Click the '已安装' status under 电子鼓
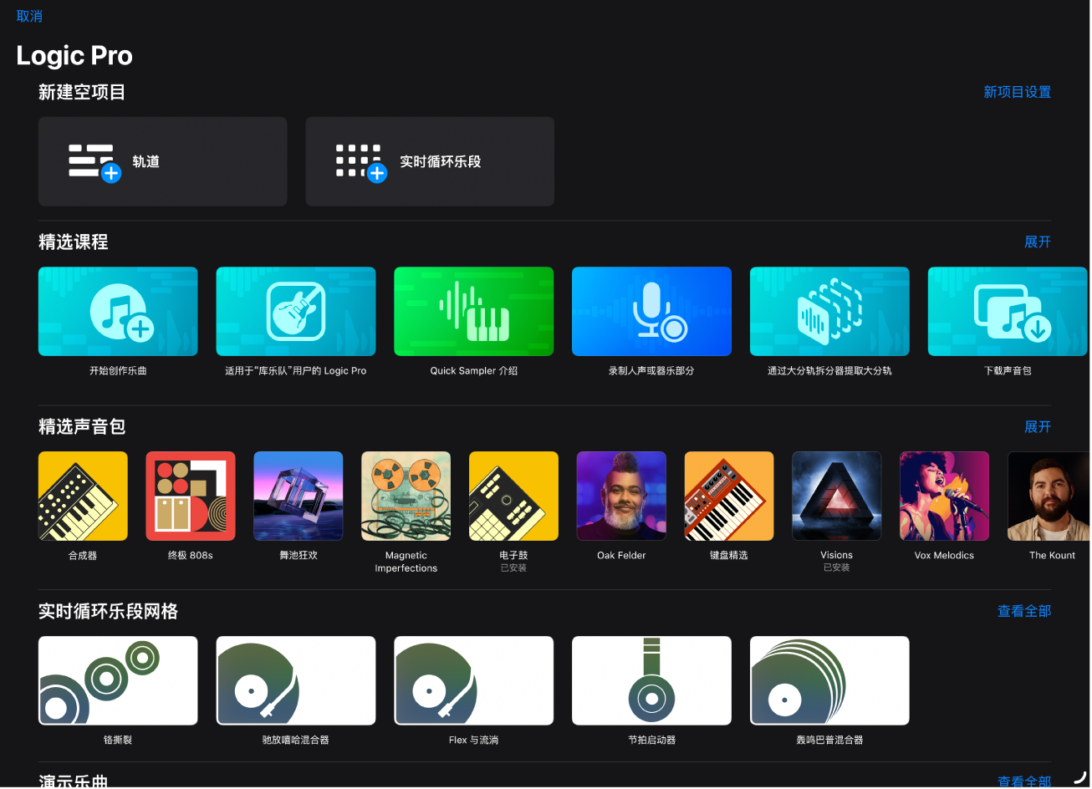1092x789 pixels. point(513,568)
